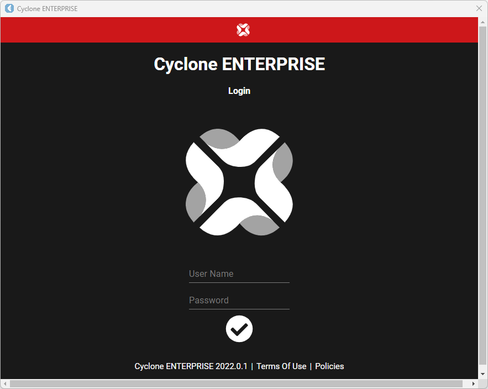
Task: Click the vertical scrollbar up arrow
Action: tap(483, 22)
